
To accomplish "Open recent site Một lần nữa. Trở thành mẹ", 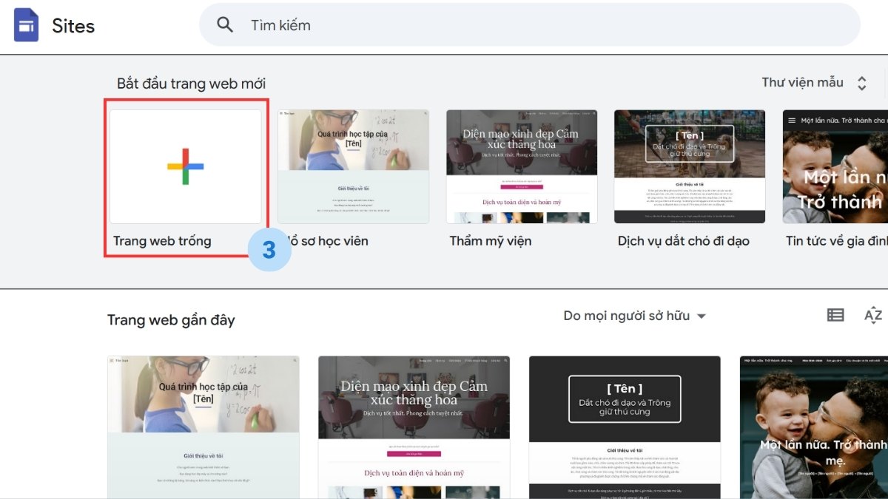I will (x=814, y=427).
